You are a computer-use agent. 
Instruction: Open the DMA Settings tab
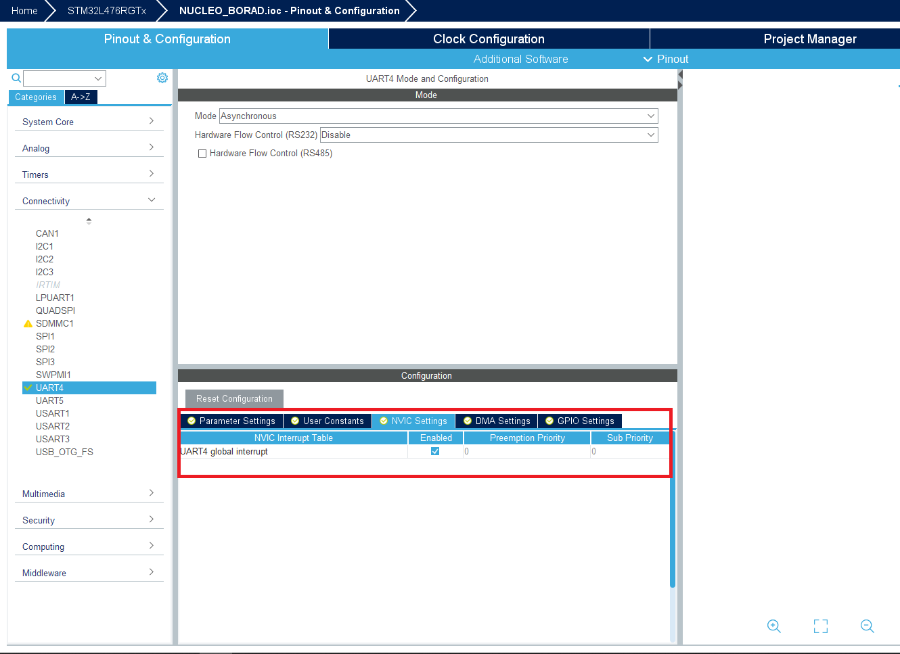click(x=497, y=421)
